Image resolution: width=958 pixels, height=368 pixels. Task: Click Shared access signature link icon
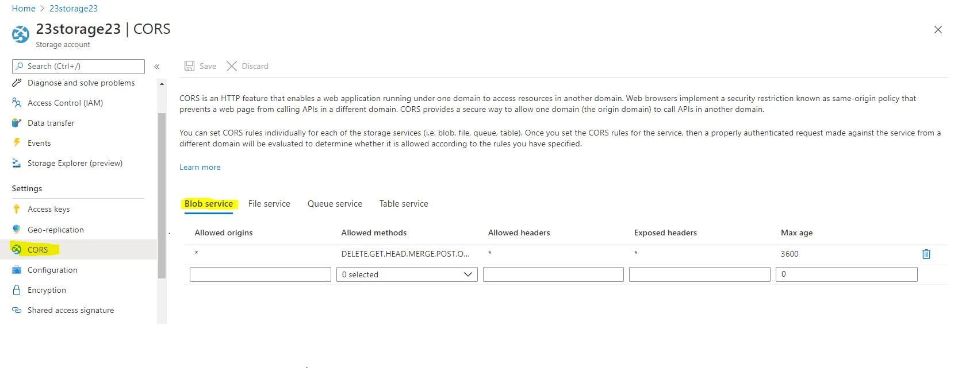coord(17,310)
